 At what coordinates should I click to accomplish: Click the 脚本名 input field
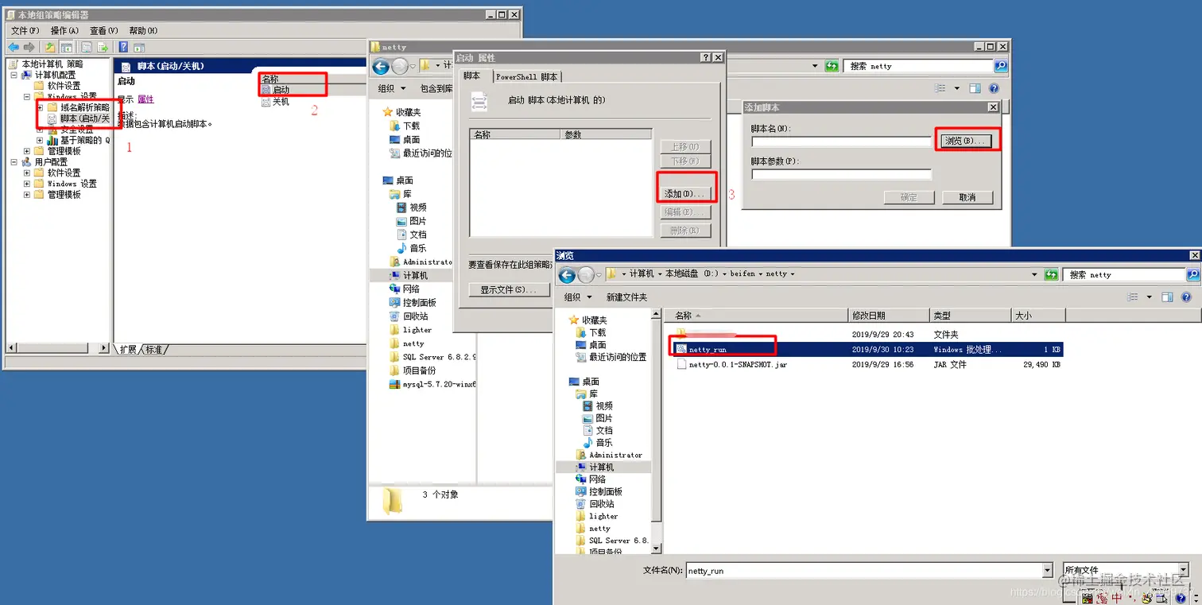tap(841, 142)
